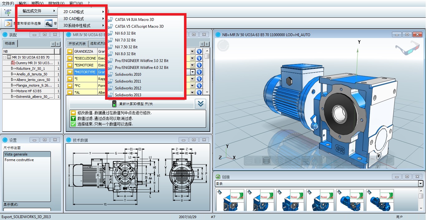Select the NX 8.0 32 Bit export option
The image size is (426, 220).
coord(125,54)
